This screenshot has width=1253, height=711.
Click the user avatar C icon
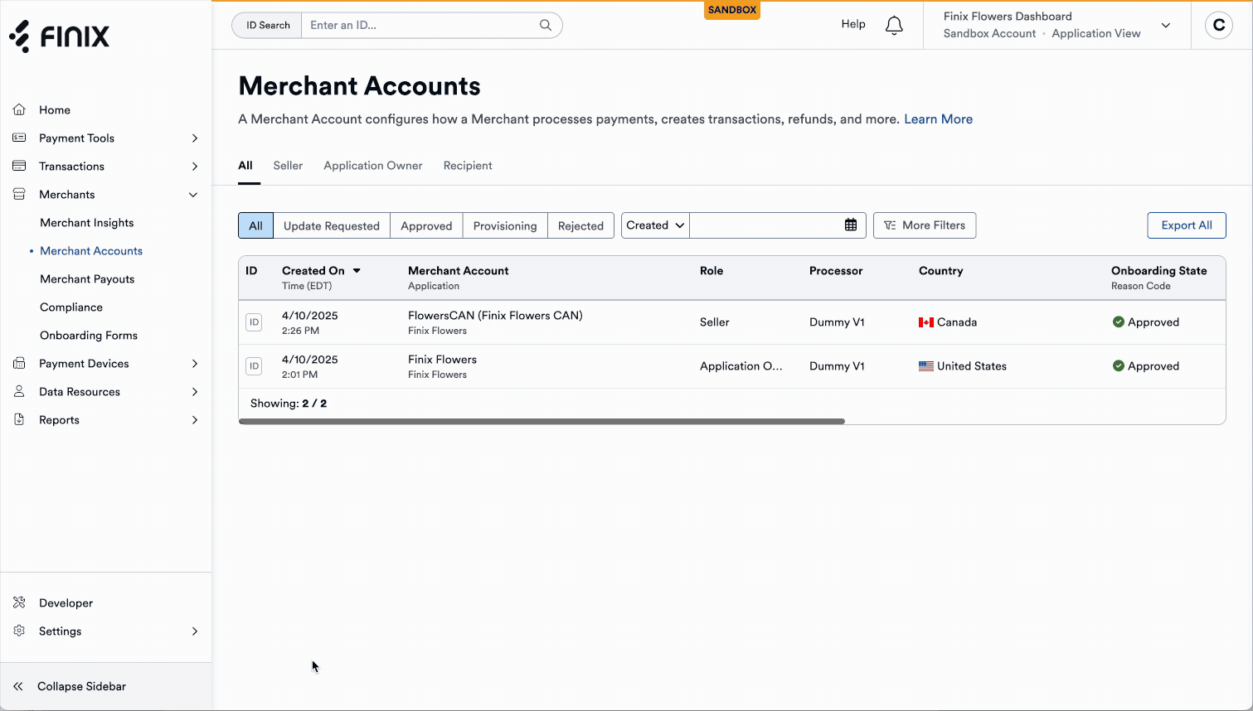1218,26
